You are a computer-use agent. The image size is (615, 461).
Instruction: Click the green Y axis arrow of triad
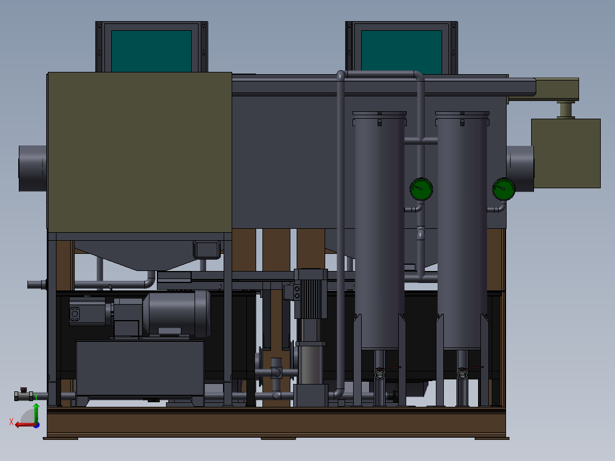35,412
